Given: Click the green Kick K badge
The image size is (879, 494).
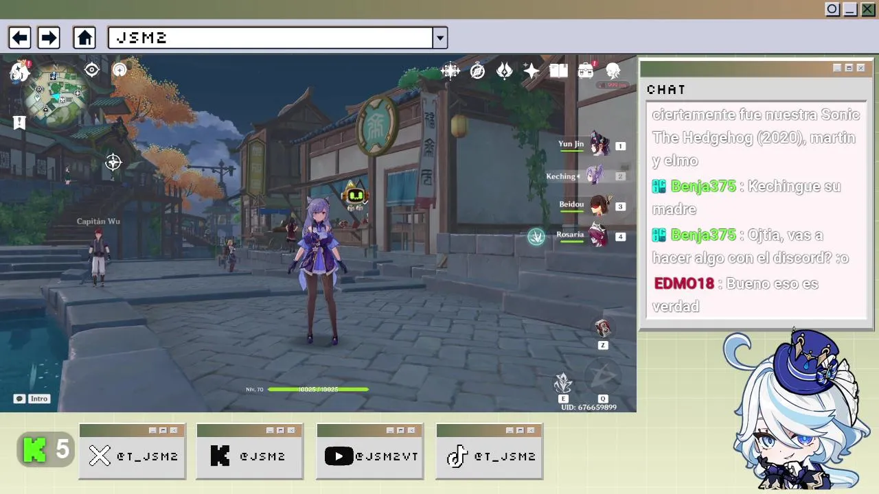Looking at the screenshot, I should pyautogui.click(x=34, y=450).
